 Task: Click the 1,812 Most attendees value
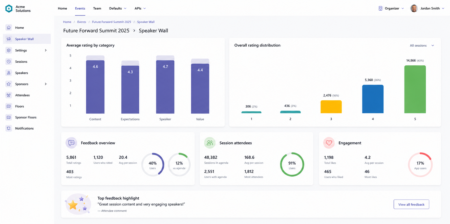(249, 172)
